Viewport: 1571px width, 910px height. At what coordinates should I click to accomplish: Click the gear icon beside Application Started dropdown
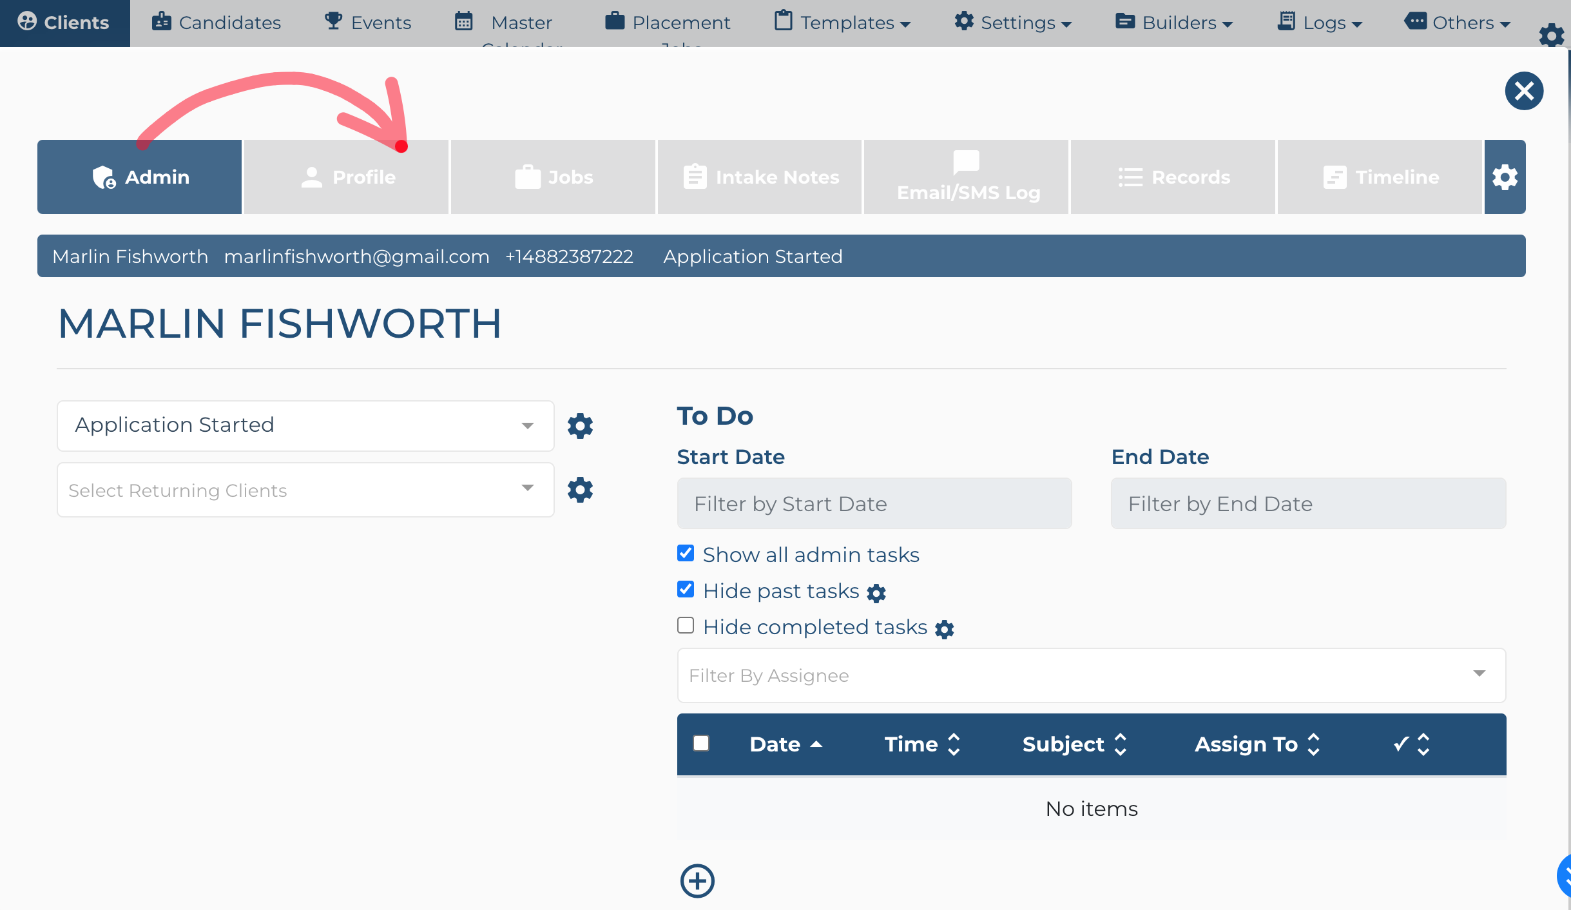[x=580, y=426]
